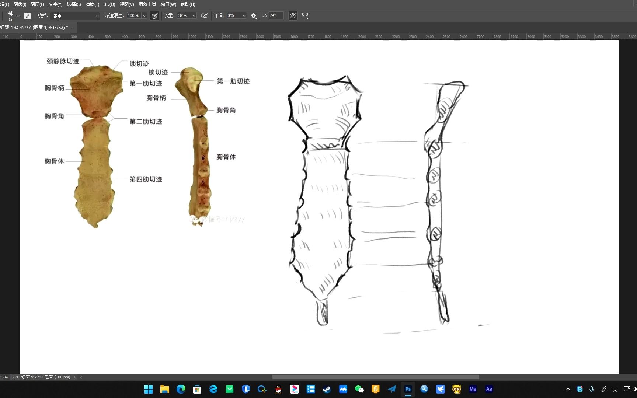This screenshot has height=398, width=637.
Task: Open the 视图(V) menu
Action: [127, 4]
